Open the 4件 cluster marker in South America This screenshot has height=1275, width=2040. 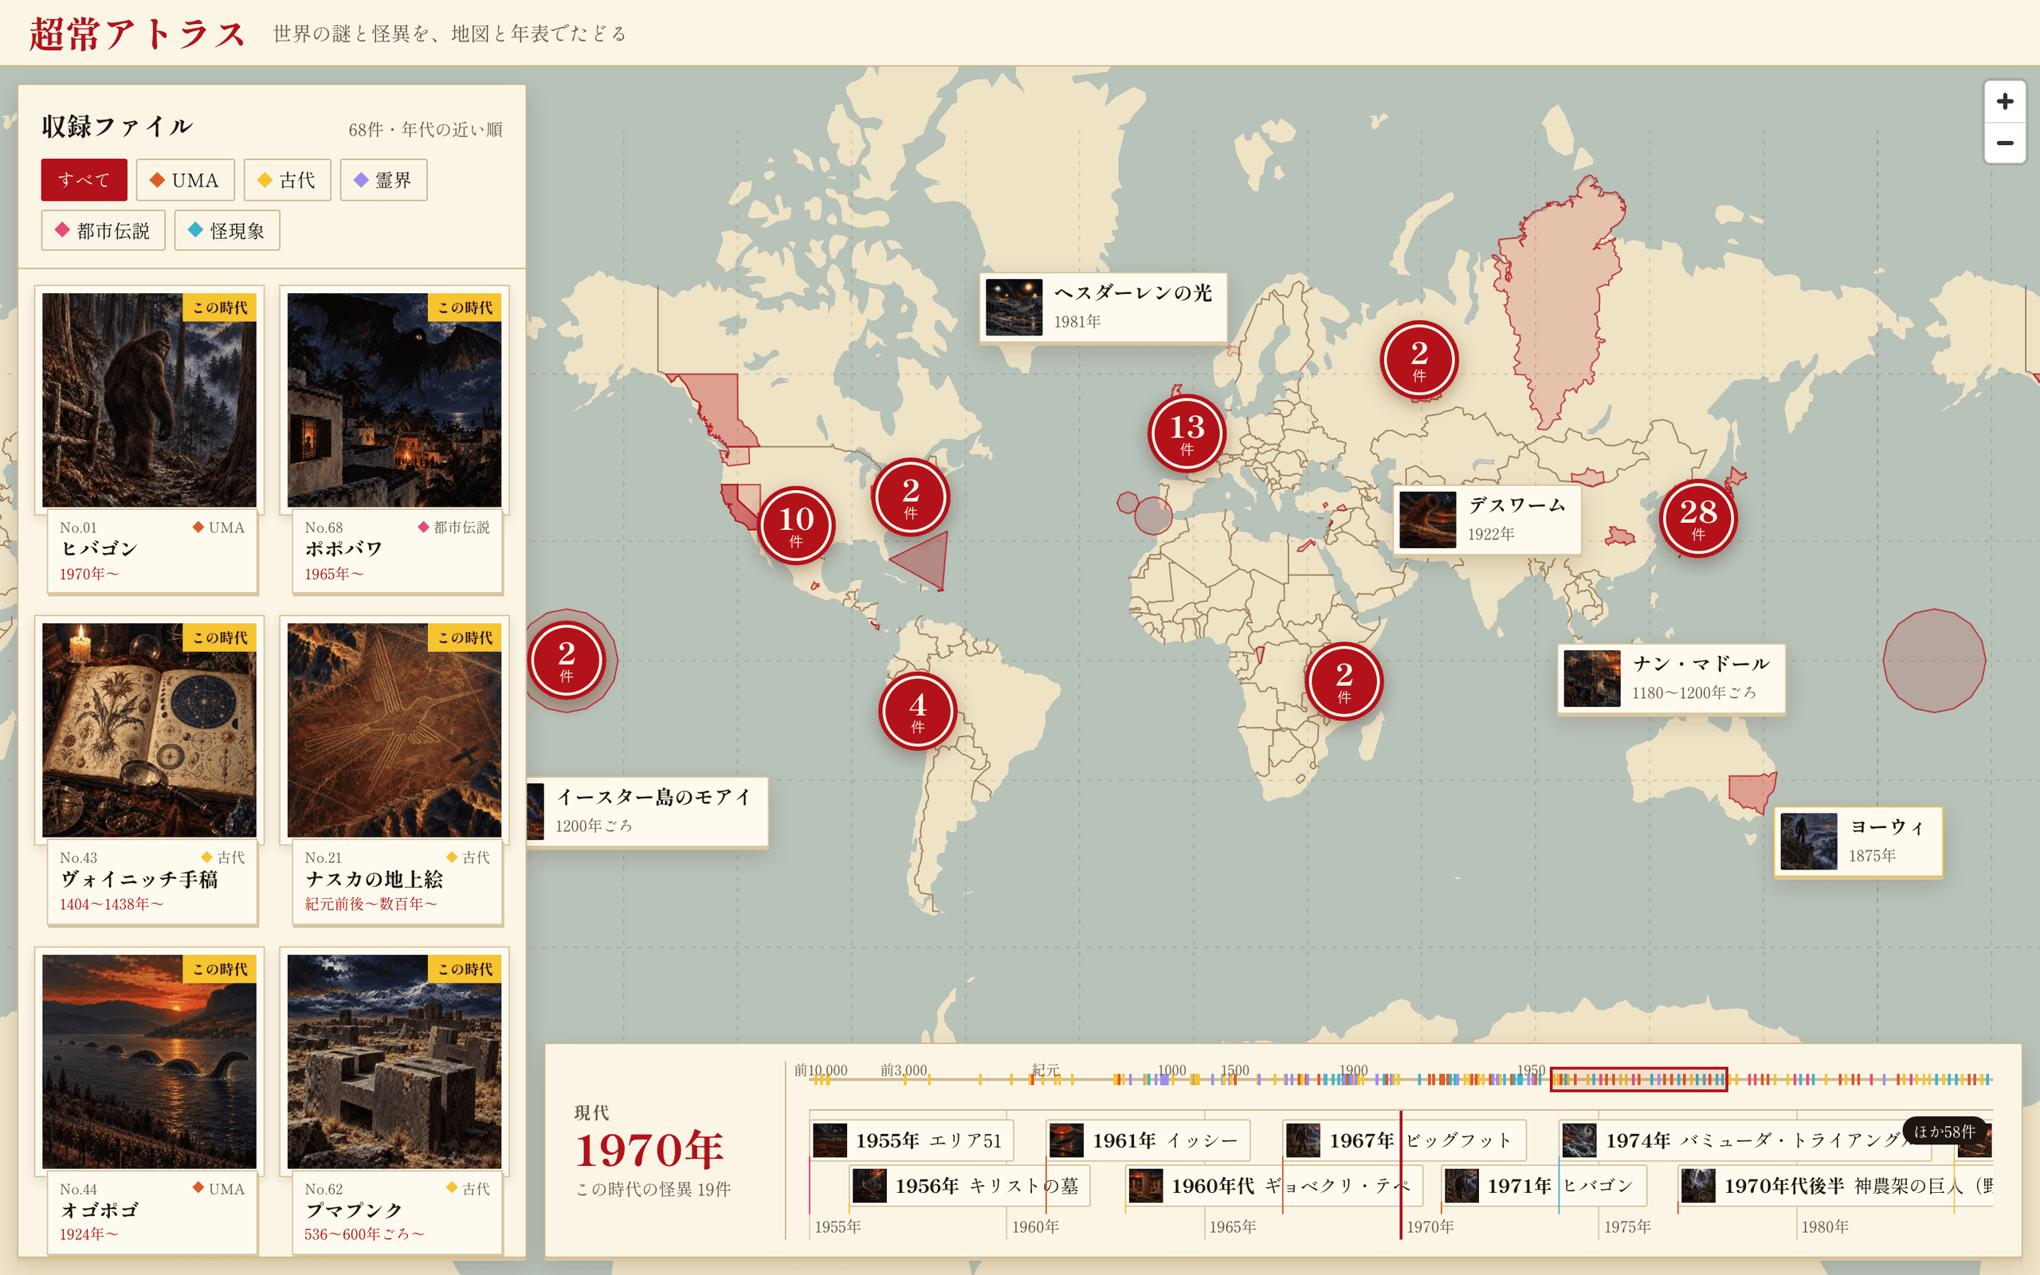coord(917,711)
